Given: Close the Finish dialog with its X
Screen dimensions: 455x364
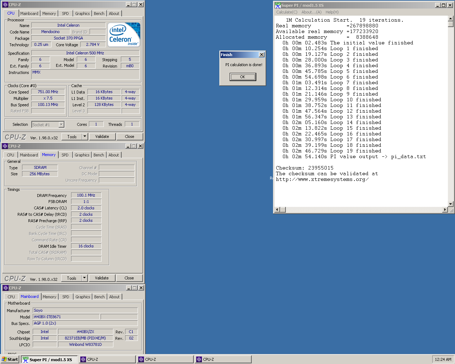Looking at the screenshot, I should 262,55.
